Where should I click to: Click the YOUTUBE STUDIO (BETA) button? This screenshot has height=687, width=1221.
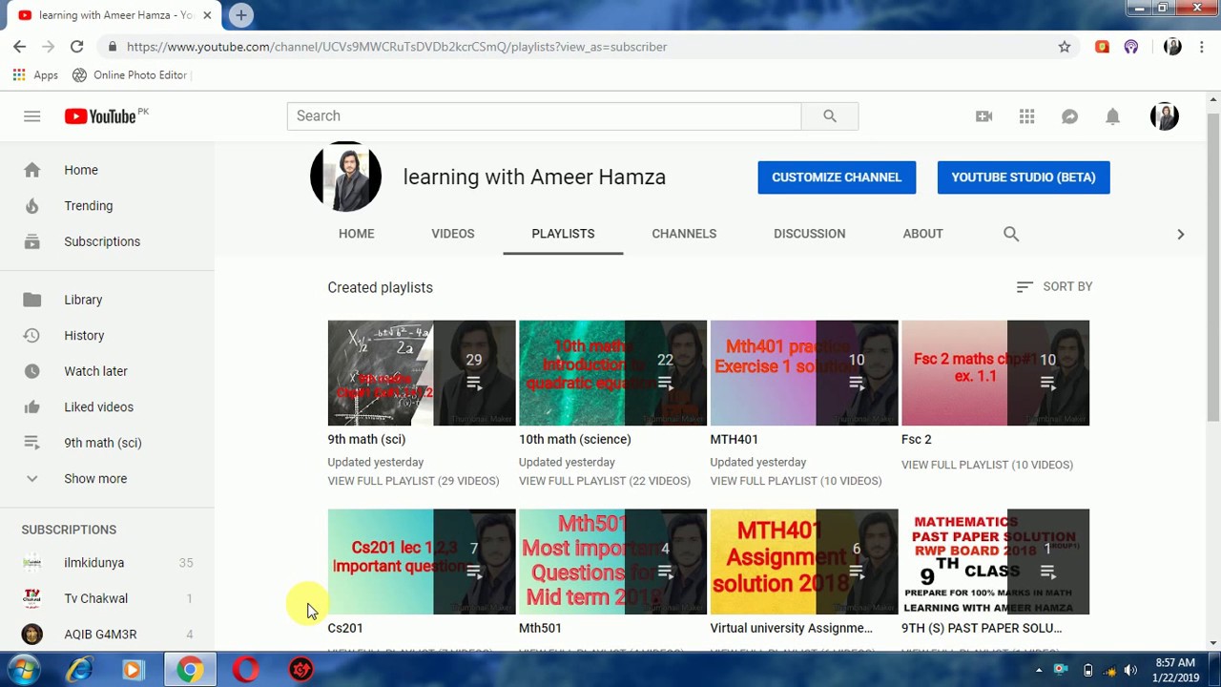coord(1024,177)
